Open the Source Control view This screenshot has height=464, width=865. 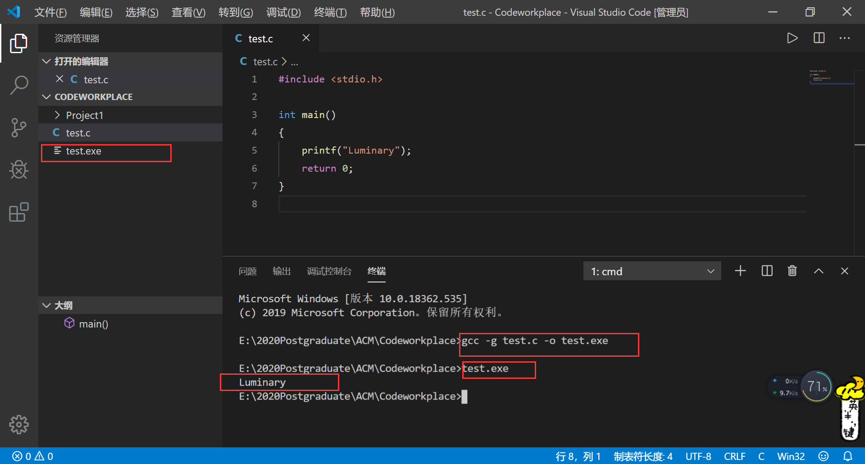(18, 128)
